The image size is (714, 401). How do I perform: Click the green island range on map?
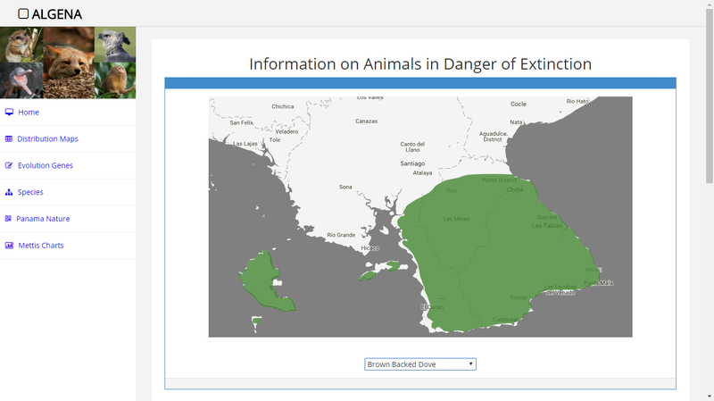263,281
